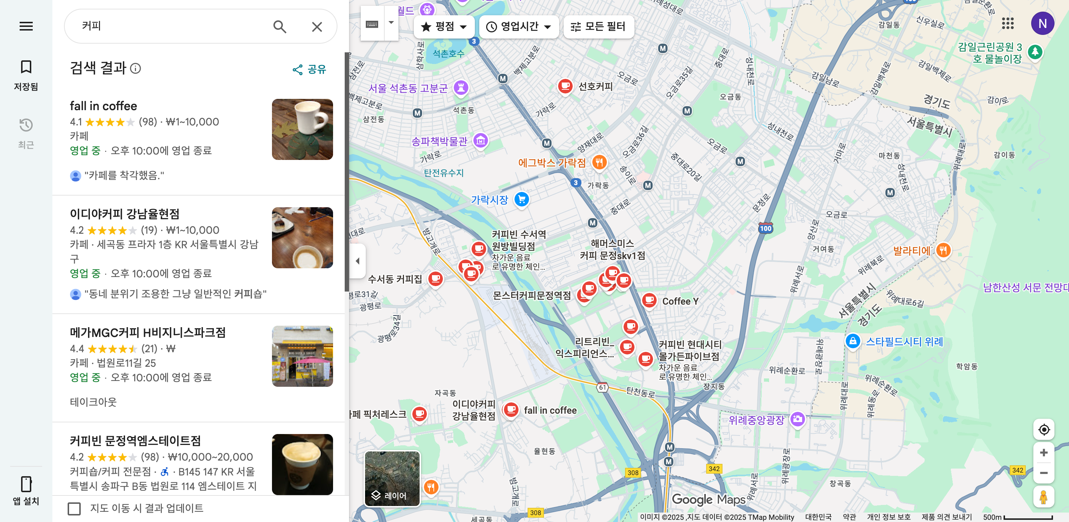This screenshot has width=1069, height=522.
Task: Open the 최근 recent history tab
Action: 26,133
